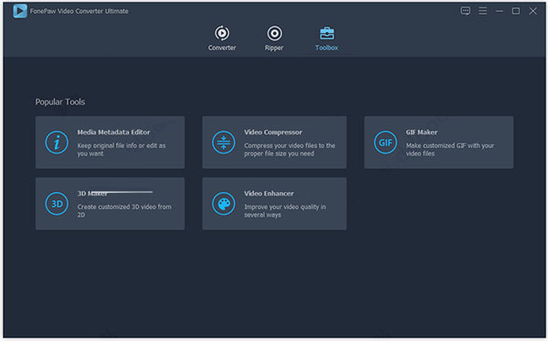Select the Toolbox tab
Image resolution: width=548 pixels, height=341 pixels.
click(327, 38)
